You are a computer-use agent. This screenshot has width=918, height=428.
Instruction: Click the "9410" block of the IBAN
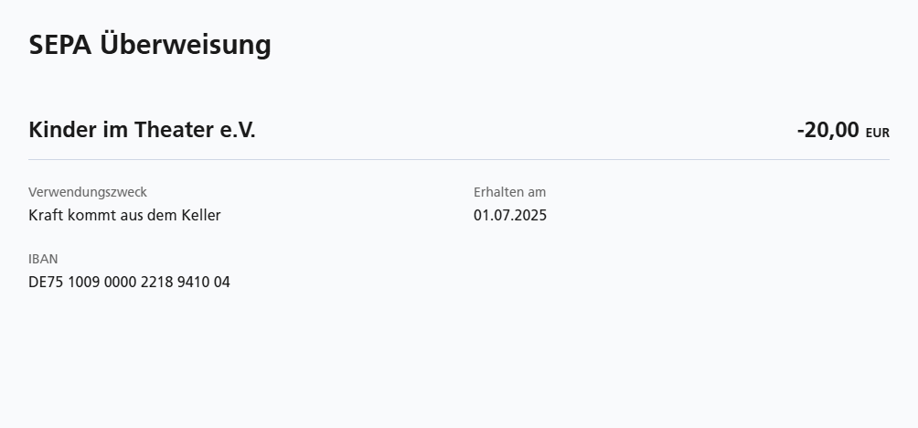coord(194,283)
